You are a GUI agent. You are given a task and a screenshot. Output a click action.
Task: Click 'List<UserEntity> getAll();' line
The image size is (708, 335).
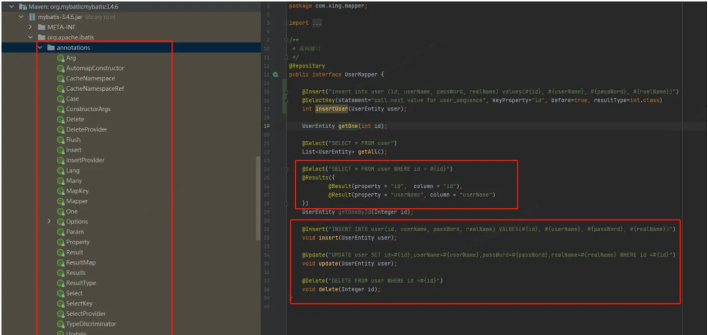tap(344, 152)
